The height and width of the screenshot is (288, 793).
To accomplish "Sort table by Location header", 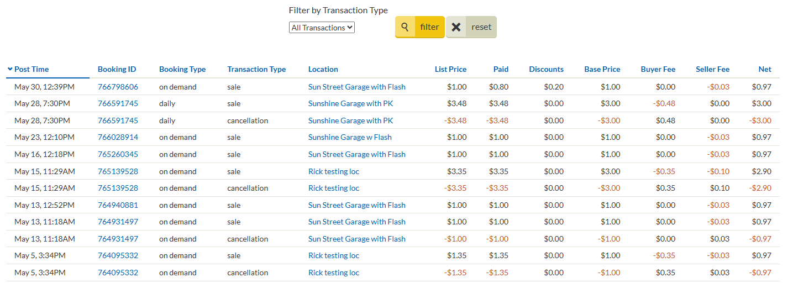I will (323, 69).
